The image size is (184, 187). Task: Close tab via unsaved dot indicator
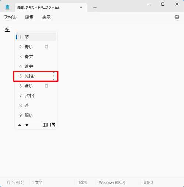[x=81, y=7]
